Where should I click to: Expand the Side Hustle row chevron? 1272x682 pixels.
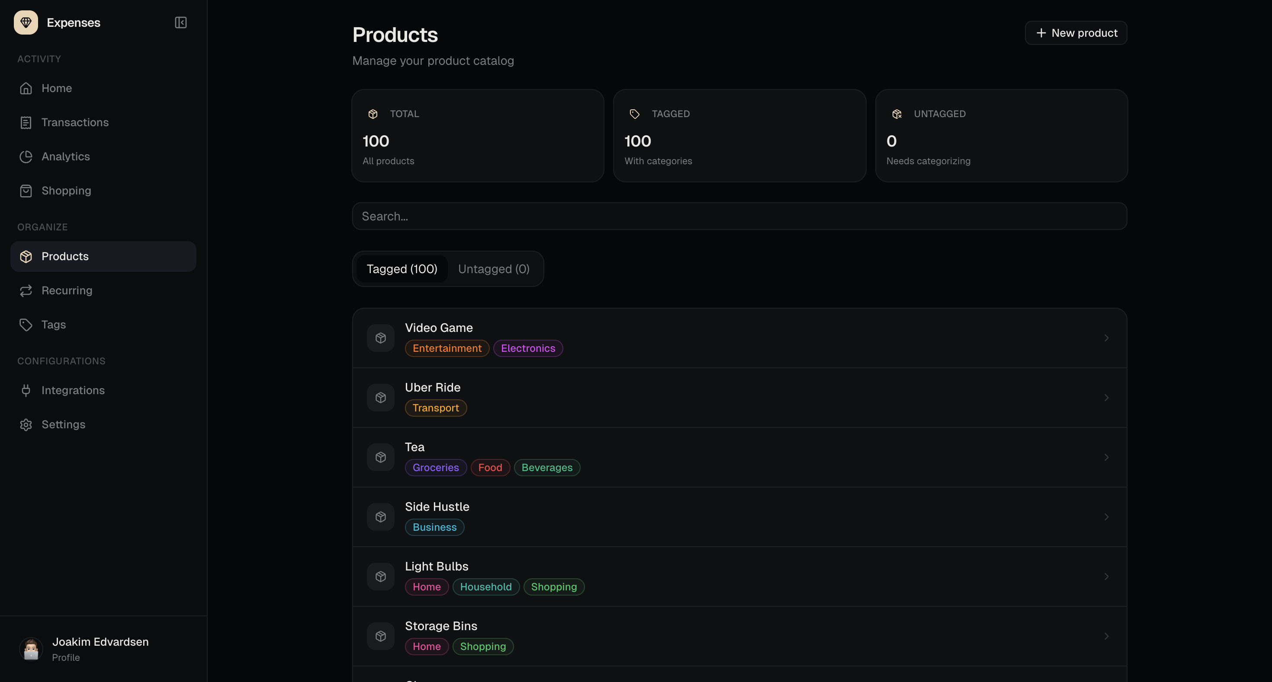pyautogui.click(x=1106, y=517)
